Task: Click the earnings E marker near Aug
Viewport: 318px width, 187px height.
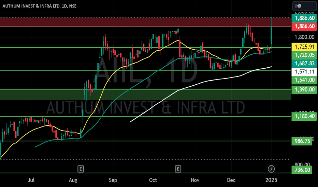Action: [x=81, y=169]
